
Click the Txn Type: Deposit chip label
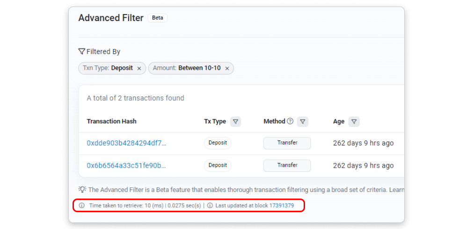tap(108, 68)
